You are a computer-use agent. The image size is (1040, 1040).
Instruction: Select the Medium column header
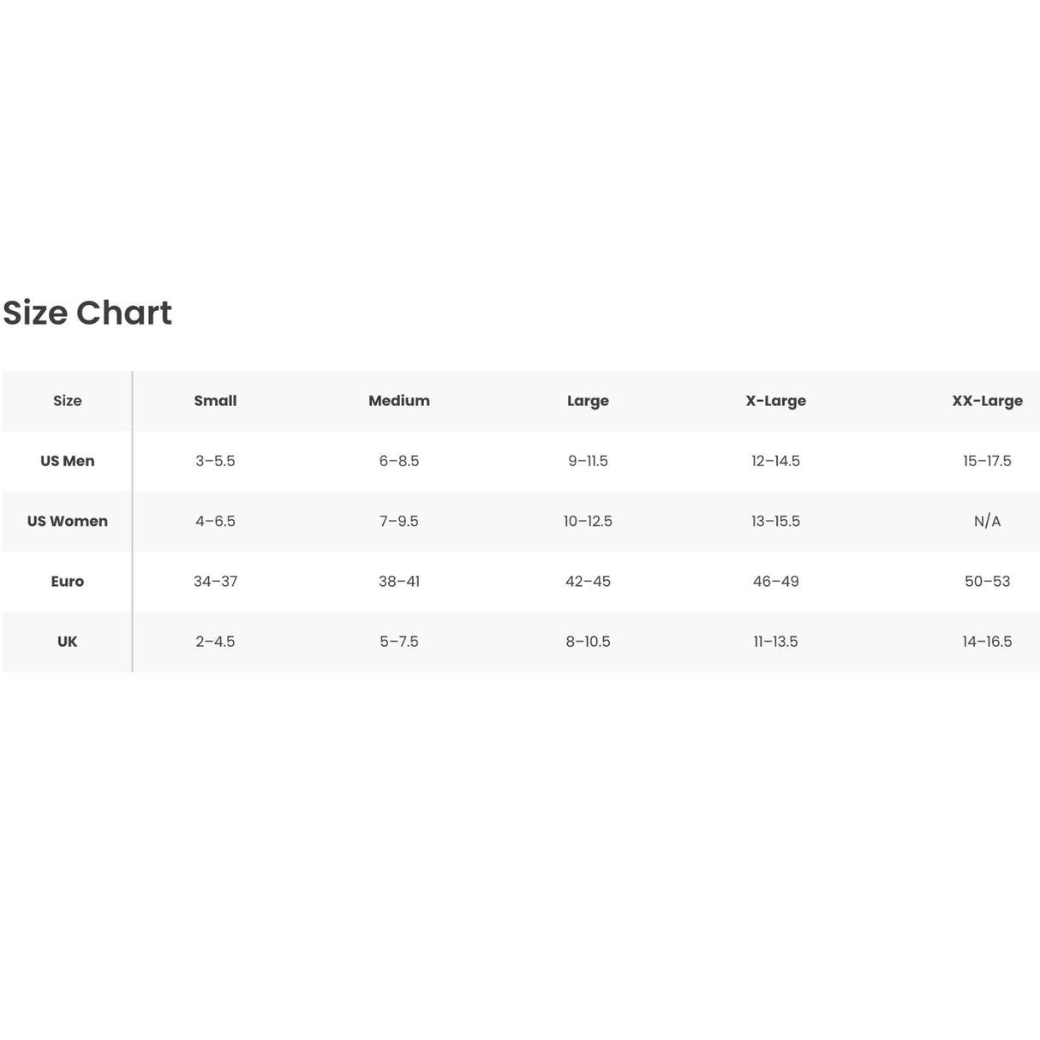pyautogui.click(x=399, y=401)
